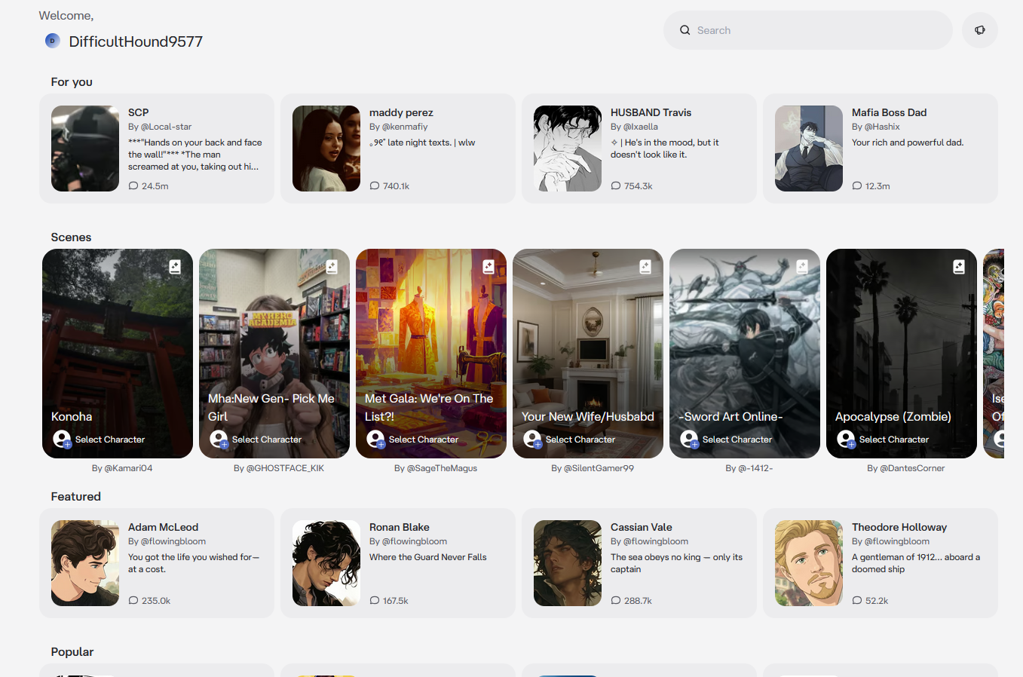Click the add-character icon on Met Gala scene

(x=375, y=439)
